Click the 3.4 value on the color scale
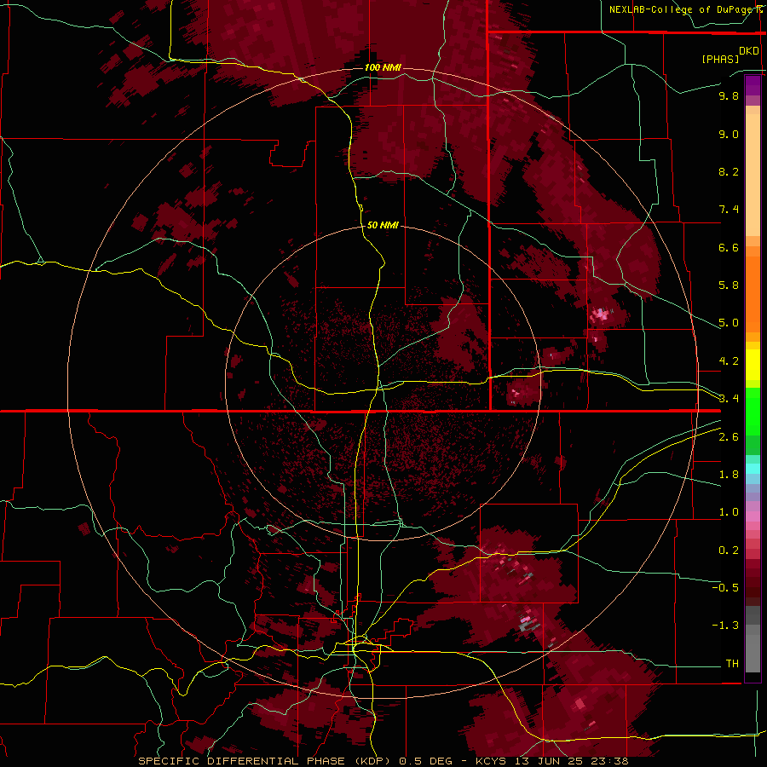Image resolution: width=767 pixels, height=767 pixels. (x=729, y=399)
